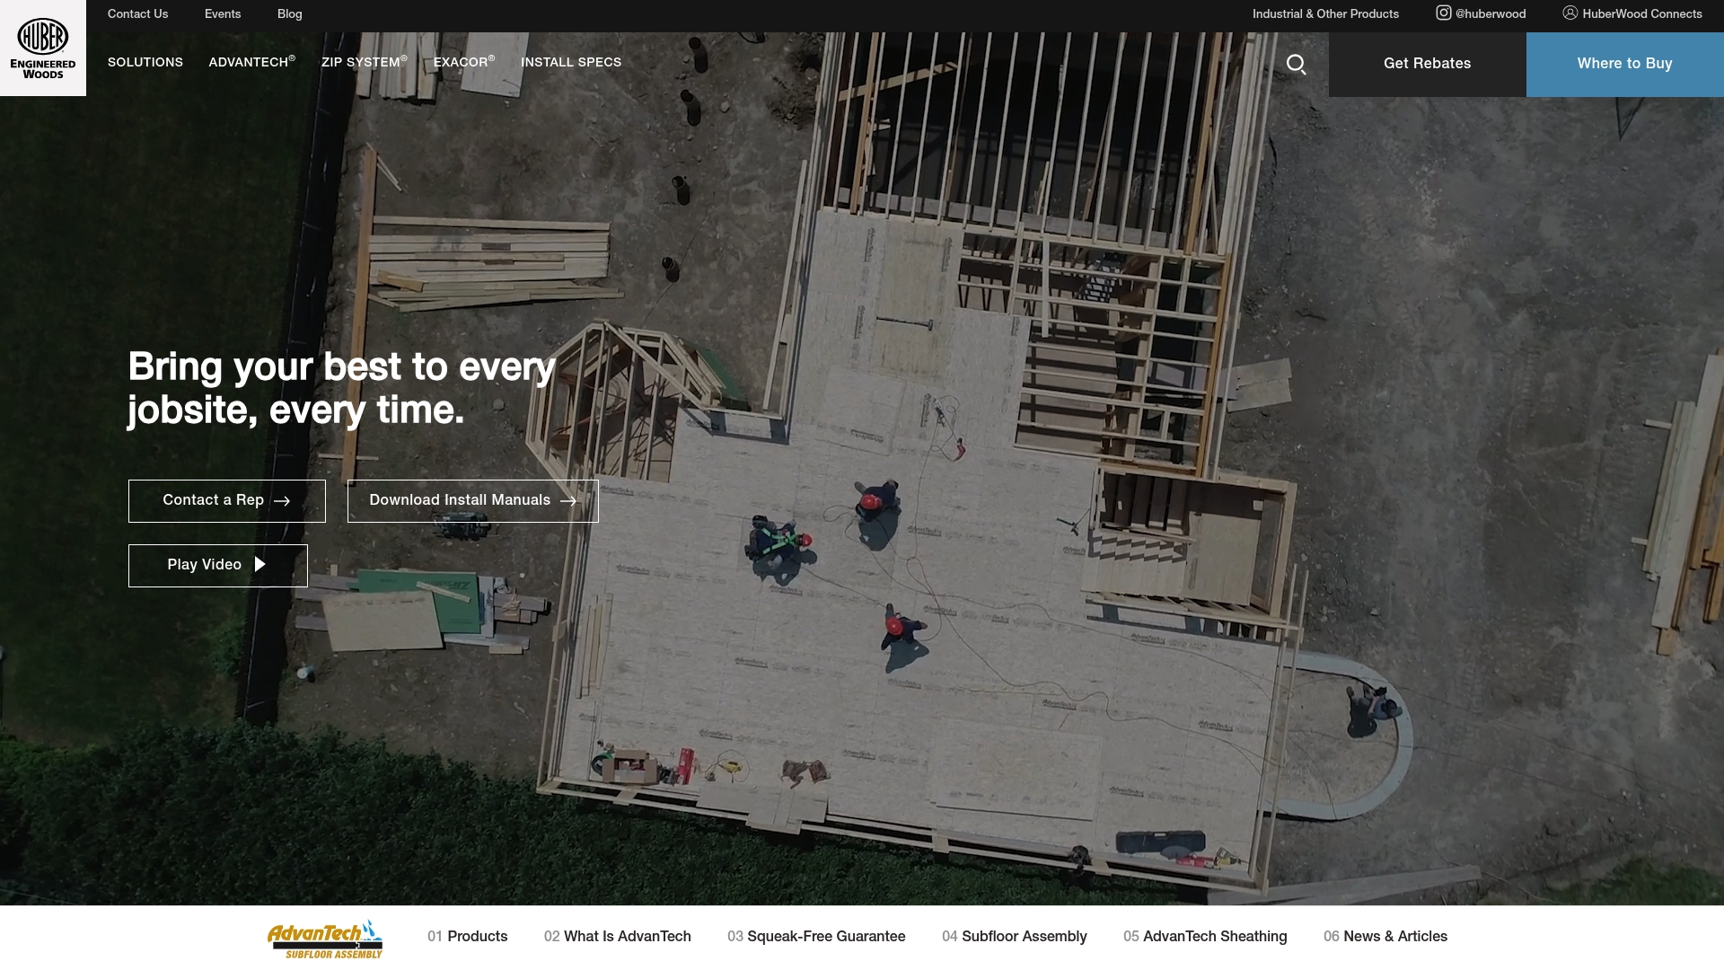The image size is (1724, 970).
Task: Jump to 04 Subfloor Assembly section
Action: click(1015, 936)
